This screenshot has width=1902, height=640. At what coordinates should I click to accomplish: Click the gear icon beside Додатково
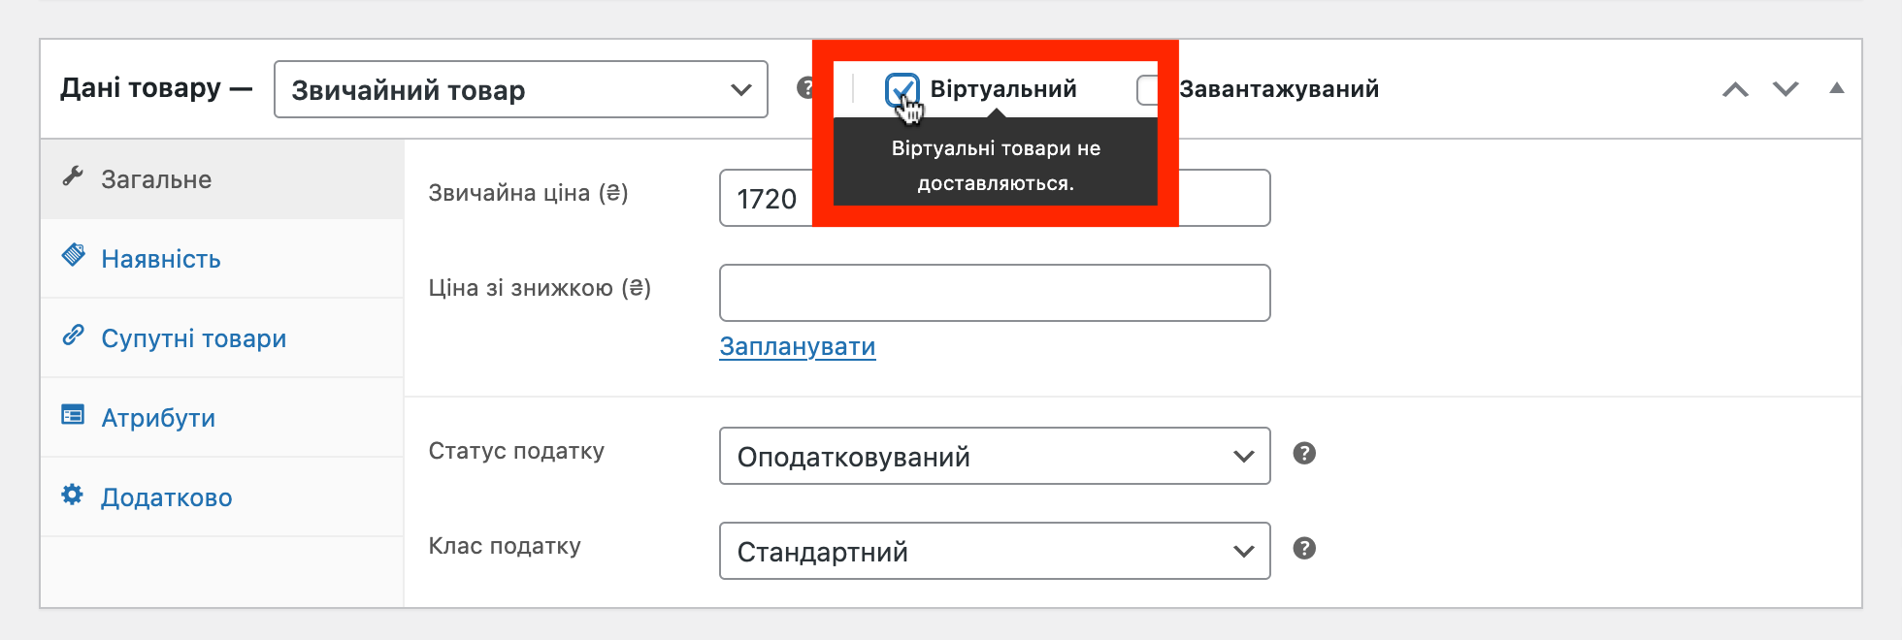click(73, 495)
